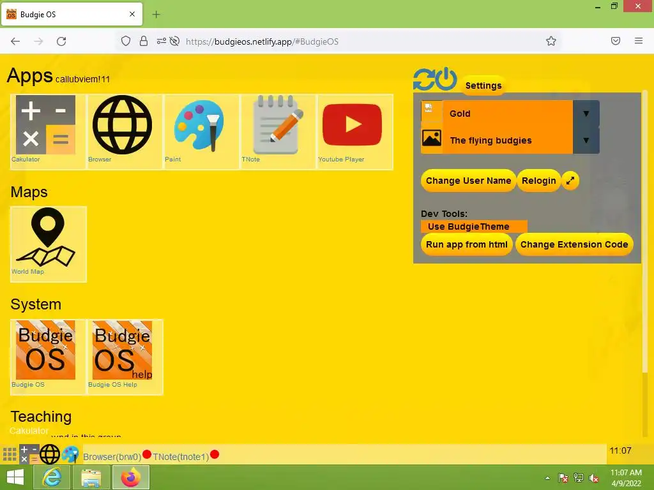Click the shield tracking protection icon

point(126,41)
